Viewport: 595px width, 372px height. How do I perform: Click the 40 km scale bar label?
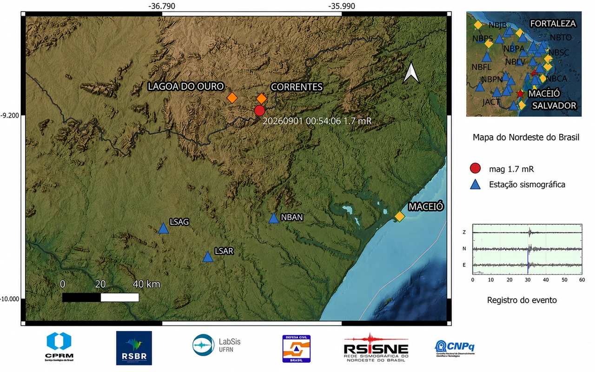[146, 284]
